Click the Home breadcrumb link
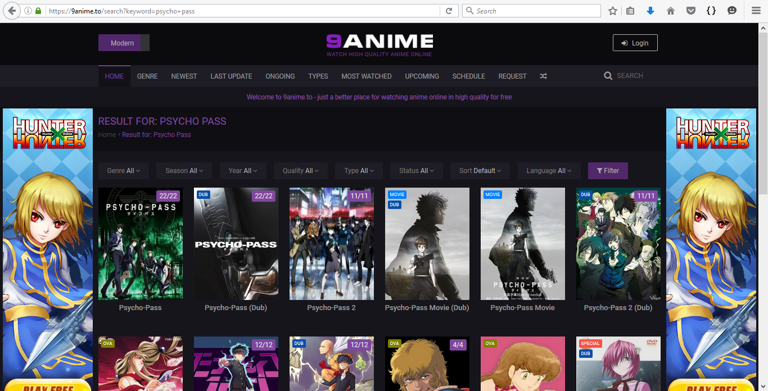768x391 pixels. click(x=107, y=135)
